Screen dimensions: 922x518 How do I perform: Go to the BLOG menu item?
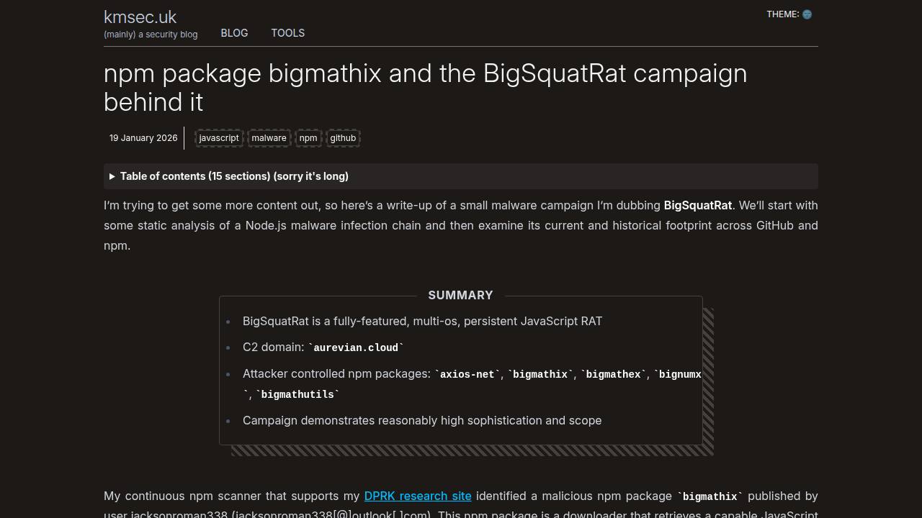tap(234, 33)
